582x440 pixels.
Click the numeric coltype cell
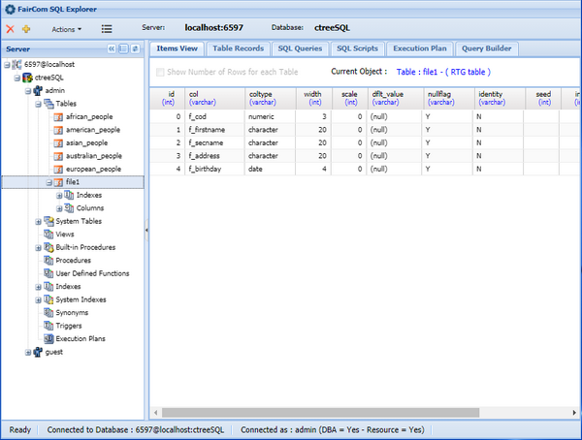point(271,117)
